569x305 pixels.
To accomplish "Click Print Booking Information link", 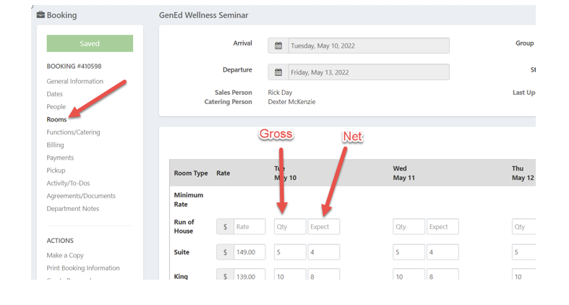I will pos(83,268).
